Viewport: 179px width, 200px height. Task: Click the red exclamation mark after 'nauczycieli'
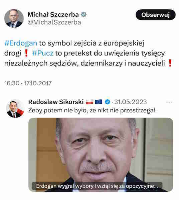point(170,63)
